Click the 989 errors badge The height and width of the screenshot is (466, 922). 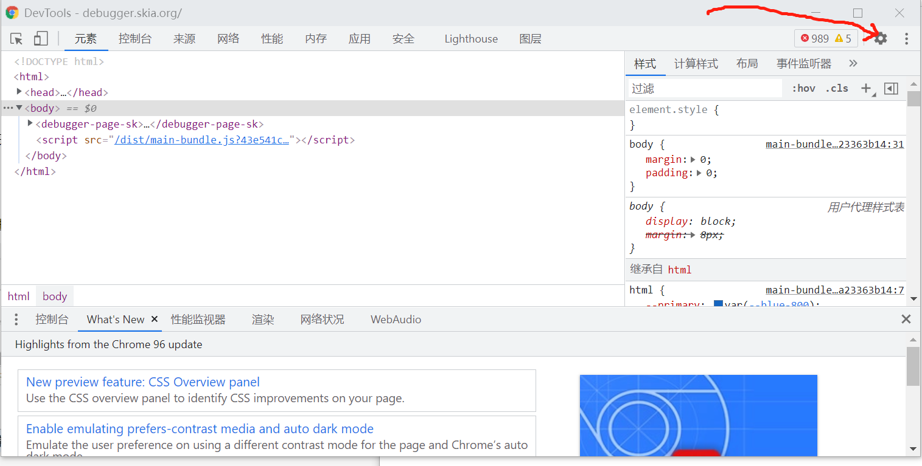tap(815, 38)
